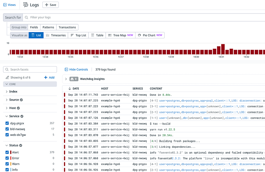The width and height of the screenshot is (265, 172).
Task: Switch visualization to Tree Map
Action: click(121, 35)
